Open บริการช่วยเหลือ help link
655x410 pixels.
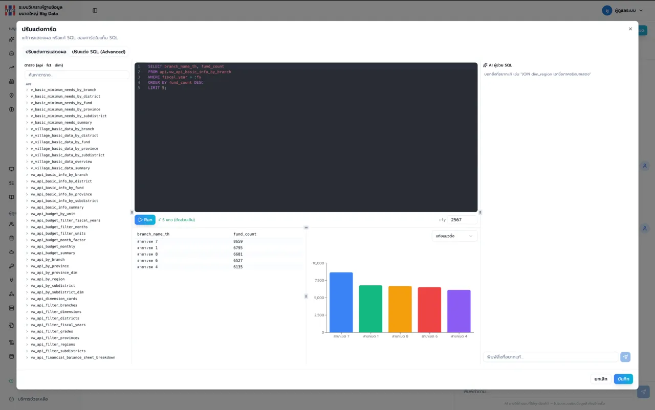pyautogui.click(x=33, y=399)
